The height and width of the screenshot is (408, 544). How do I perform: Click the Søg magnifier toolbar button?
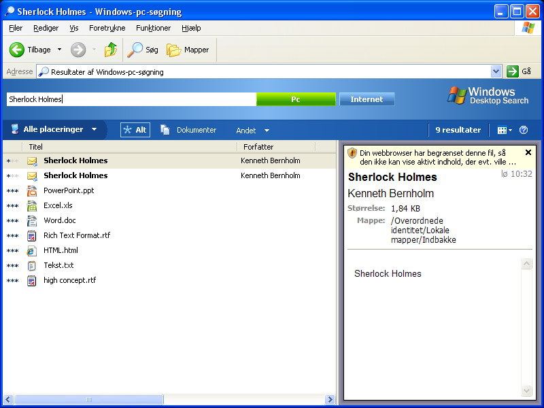(142, 50)
